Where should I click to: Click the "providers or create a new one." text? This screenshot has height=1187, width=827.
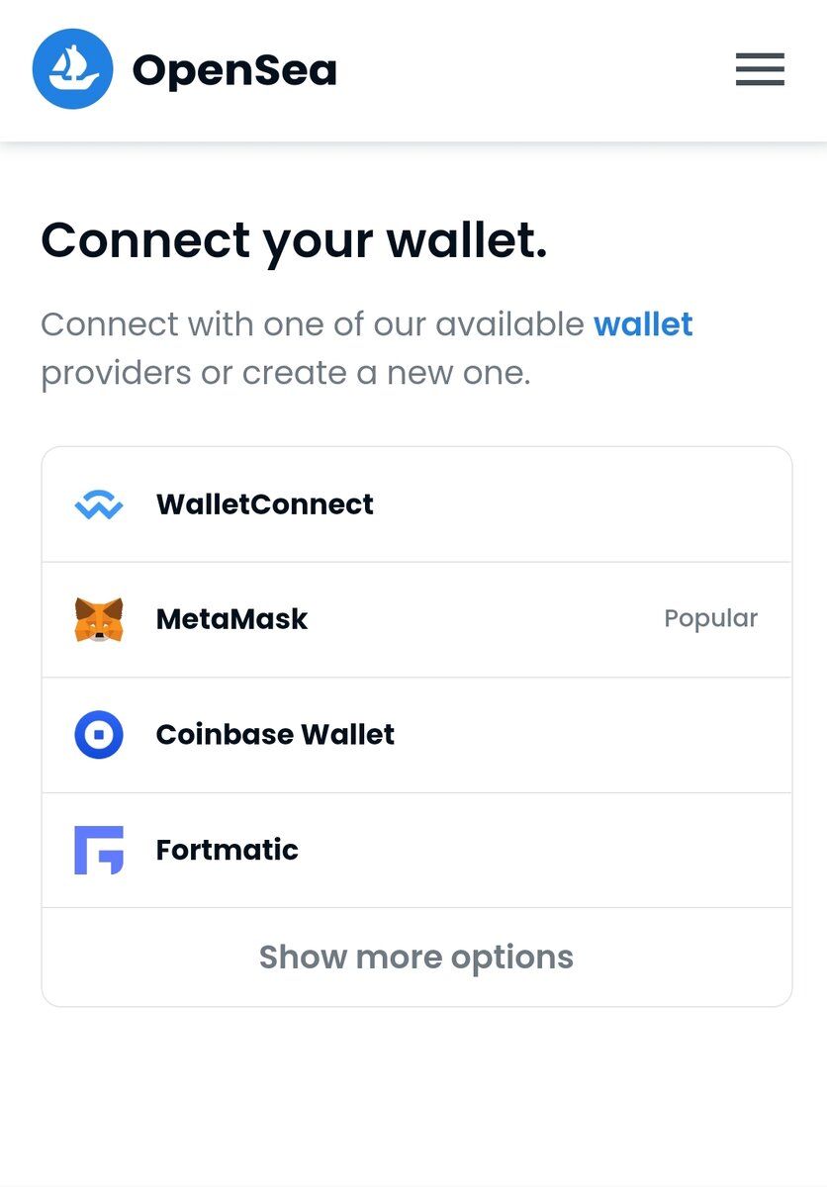(286, 374)
